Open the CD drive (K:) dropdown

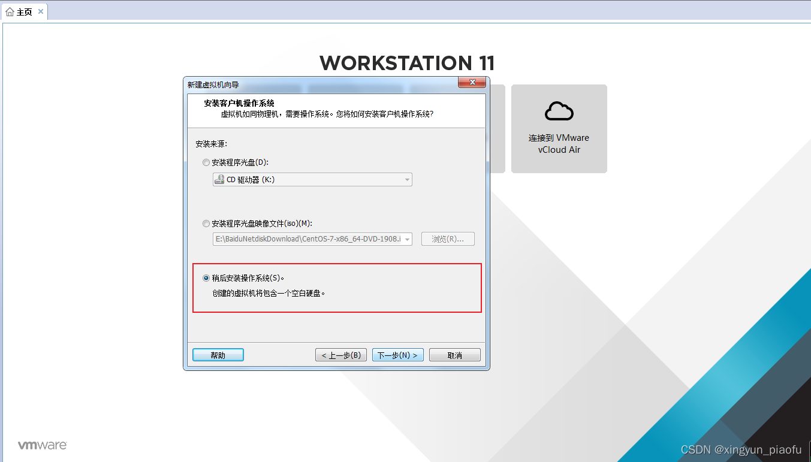(x=312, y=179)
